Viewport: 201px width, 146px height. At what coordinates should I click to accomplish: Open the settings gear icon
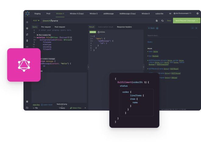[x=197, y=14]
